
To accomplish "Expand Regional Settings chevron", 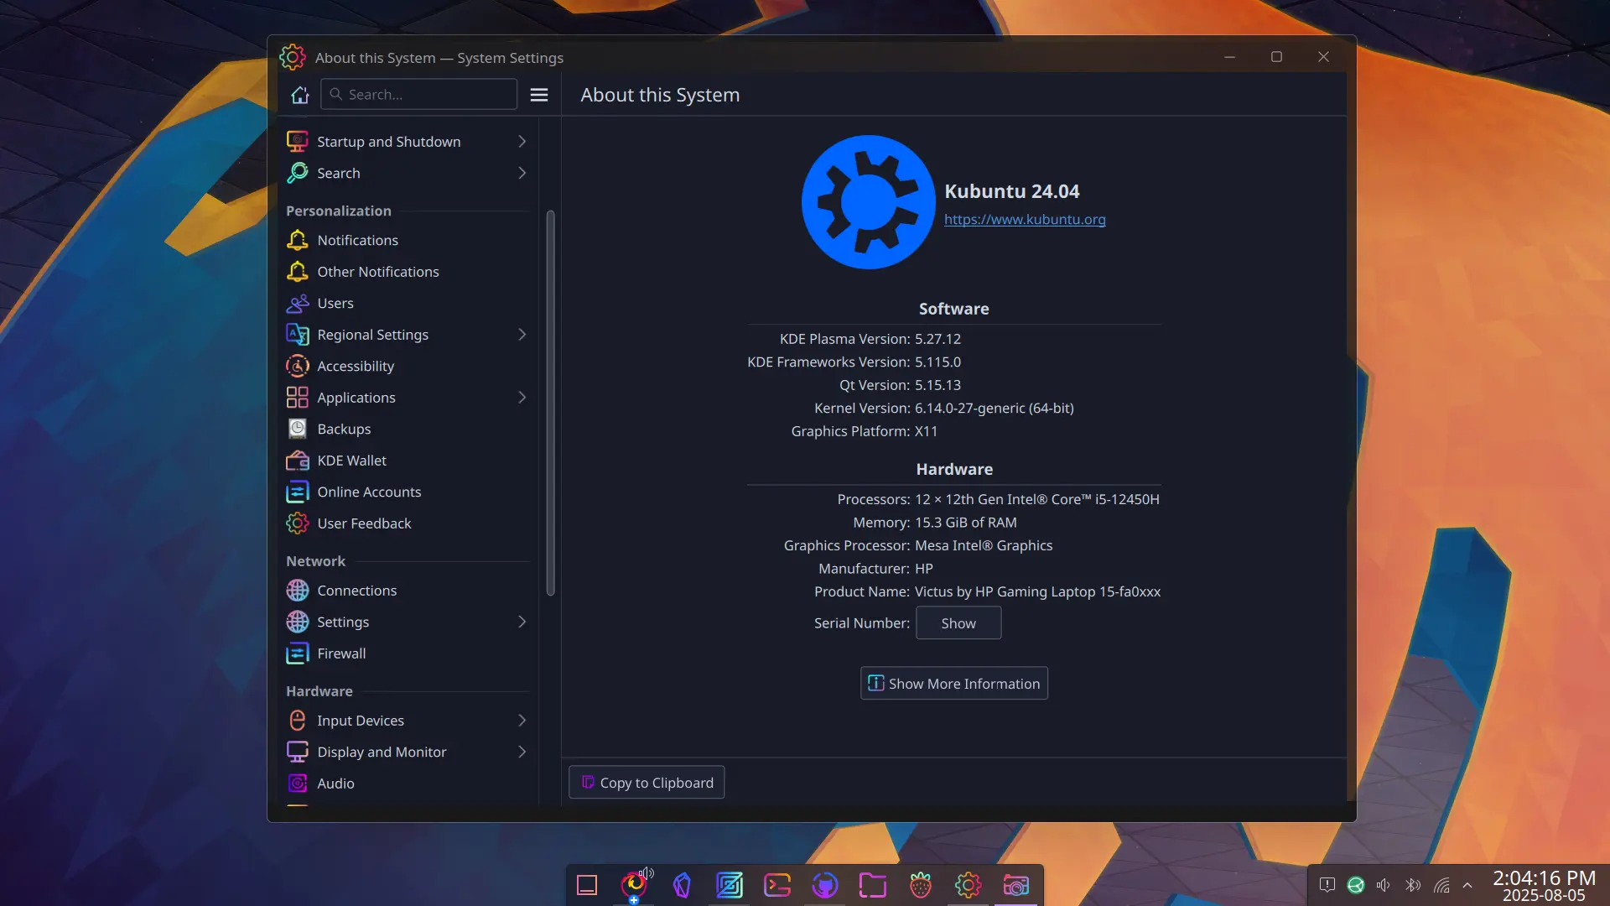I will click(522, 335).
